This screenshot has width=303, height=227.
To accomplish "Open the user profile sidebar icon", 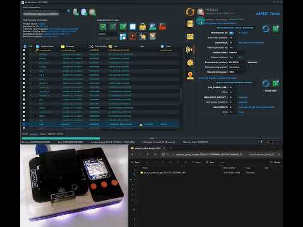I will 190,76.
